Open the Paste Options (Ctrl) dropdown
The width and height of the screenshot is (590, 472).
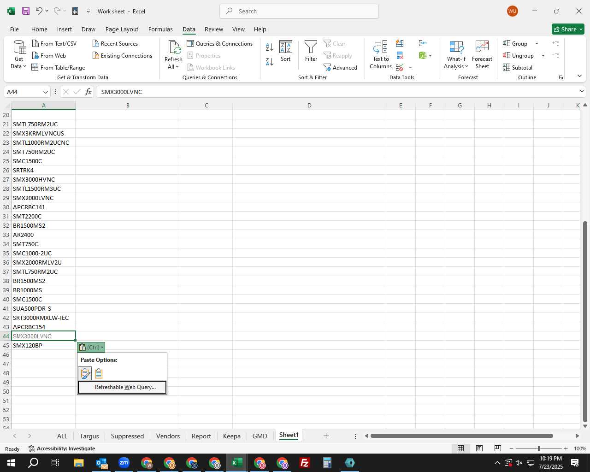(x=91, y=347)
